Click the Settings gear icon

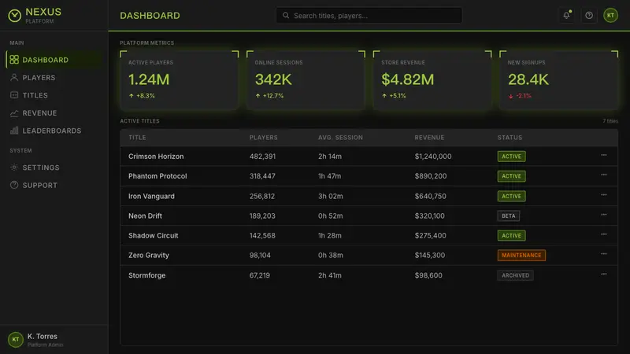(x=14, y=168)
